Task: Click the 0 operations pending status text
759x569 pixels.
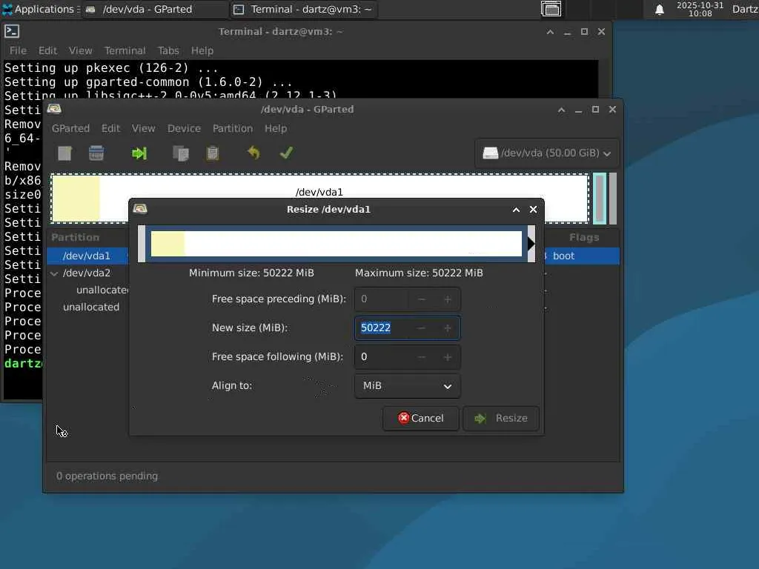Action: coord(107,476)
